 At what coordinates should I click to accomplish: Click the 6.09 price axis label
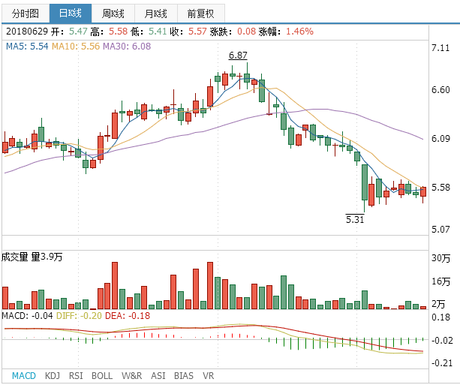coord(440,139)
